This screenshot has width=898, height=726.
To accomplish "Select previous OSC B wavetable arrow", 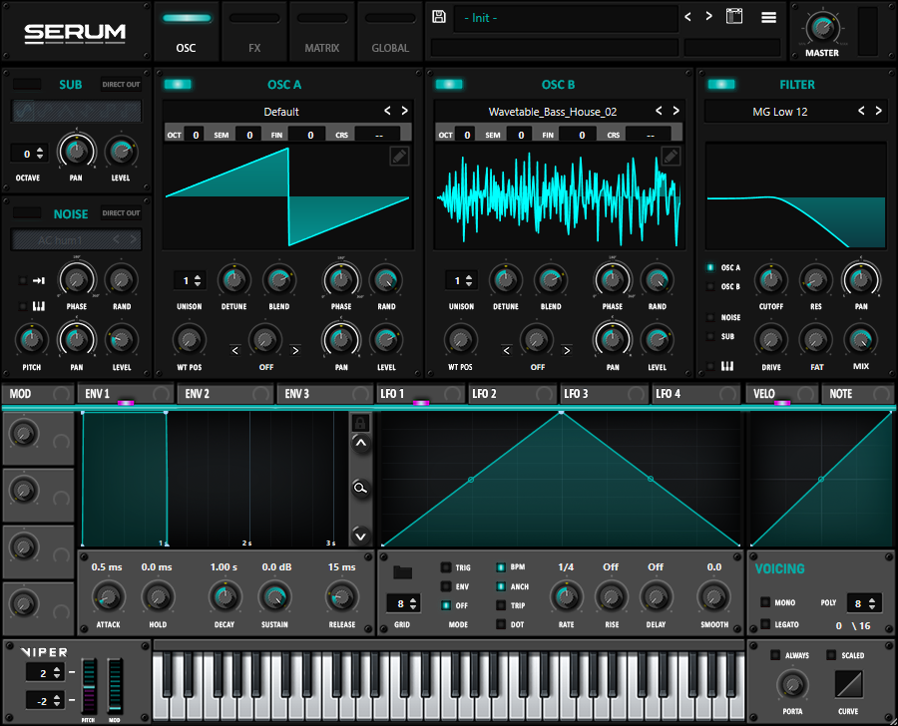I will click(x=659, y=111).
